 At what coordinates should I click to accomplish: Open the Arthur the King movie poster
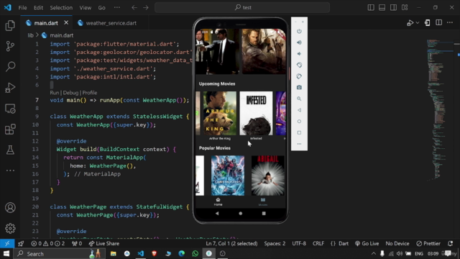[x=219, y=114]
